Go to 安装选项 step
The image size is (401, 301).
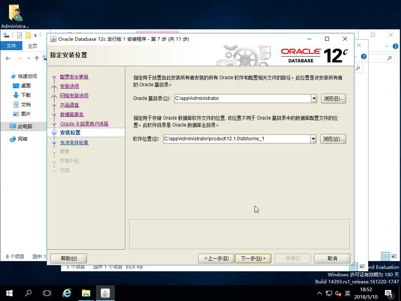[x=70, y=86]
